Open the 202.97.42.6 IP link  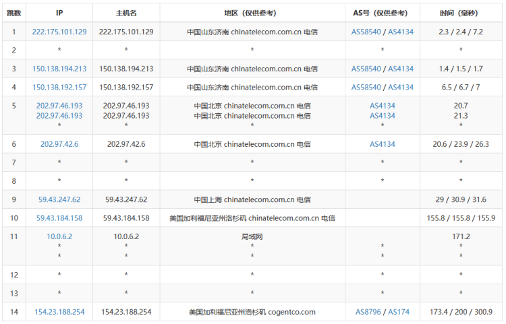point(59,143)
